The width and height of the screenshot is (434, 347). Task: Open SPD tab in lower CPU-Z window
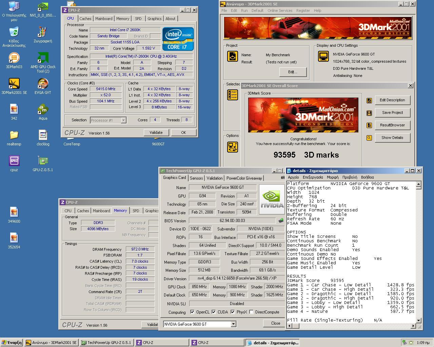(x=136, y=211)
